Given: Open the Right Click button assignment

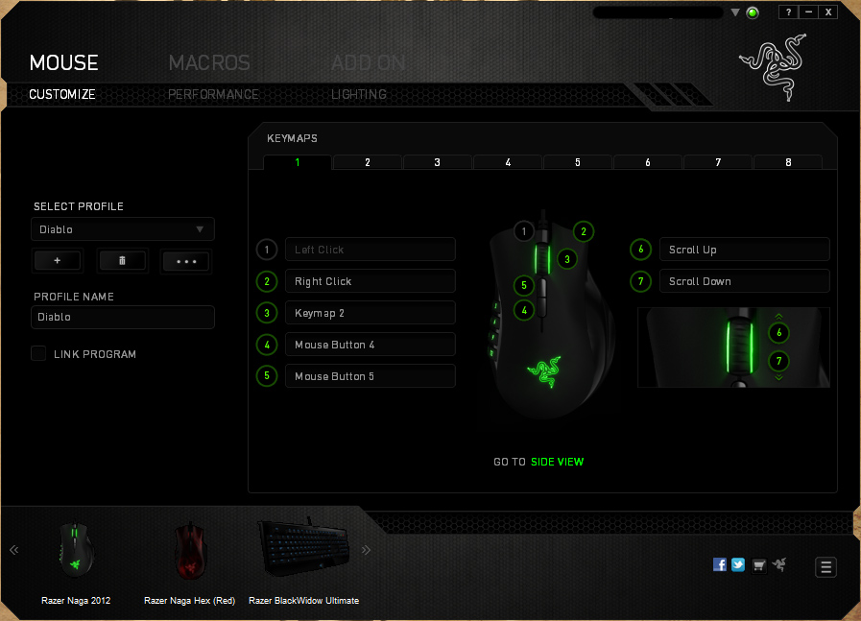Looking at the screenshot, I should pos(370,281).
